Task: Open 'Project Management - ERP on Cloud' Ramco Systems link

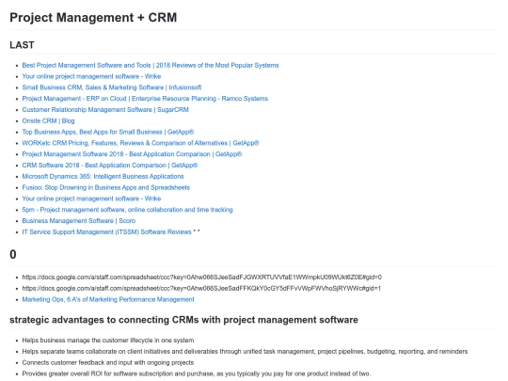Action: (x=145, y=99)
